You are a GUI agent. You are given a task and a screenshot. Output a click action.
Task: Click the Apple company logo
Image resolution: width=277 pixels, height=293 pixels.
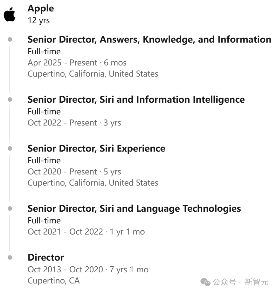coord(10,14)
